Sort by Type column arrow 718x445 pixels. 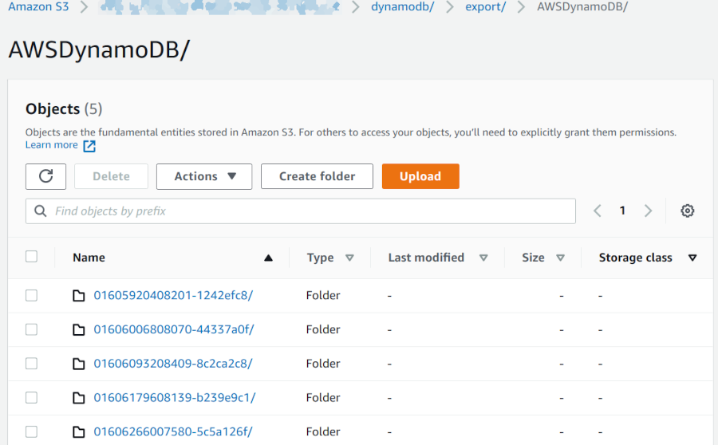coord(350,258)
